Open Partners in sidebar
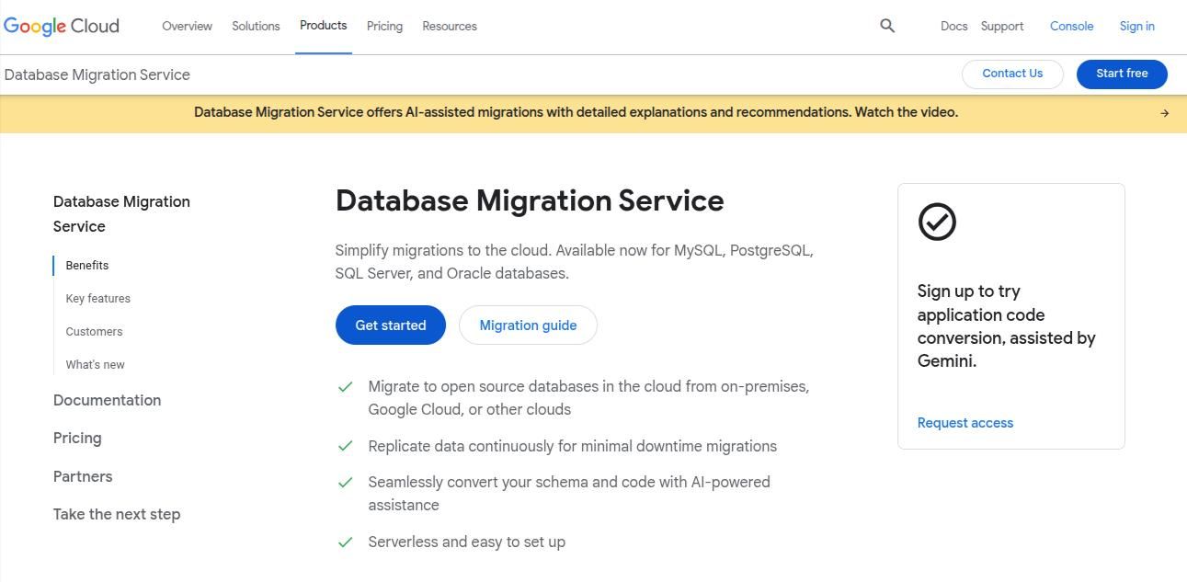The height and width of the screenshot is (582, 1187). tap(83, 476)
